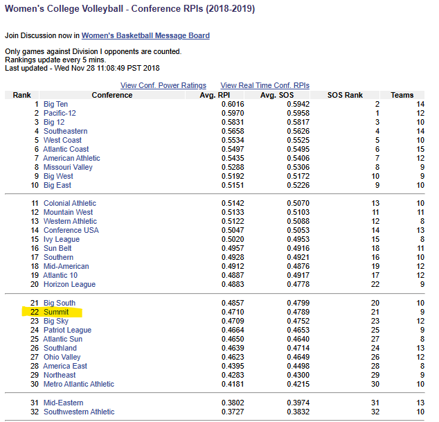Open the Atlantic Coast conference link

coord(66,149)
